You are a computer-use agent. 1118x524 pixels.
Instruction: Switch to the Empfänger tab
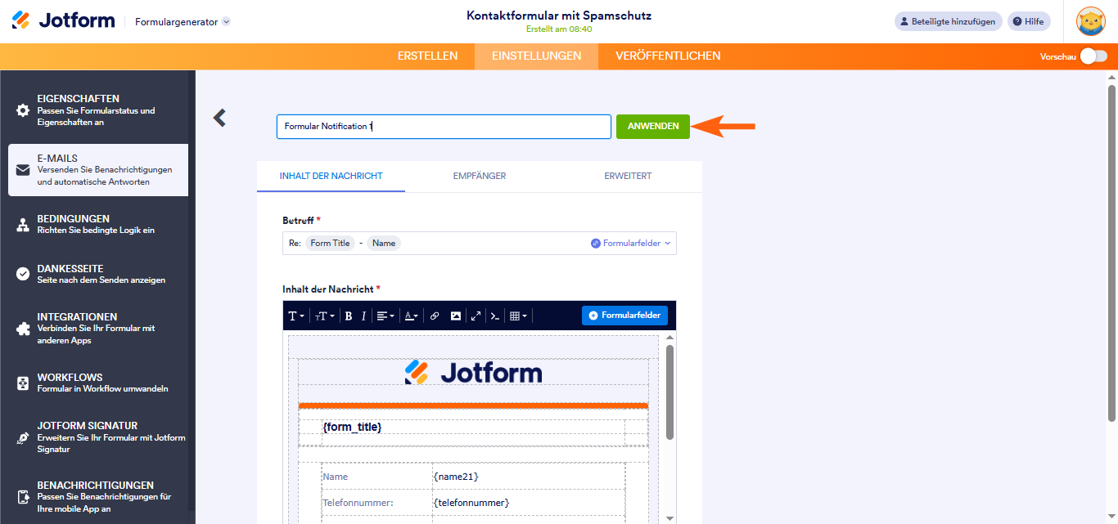[480, 176]
